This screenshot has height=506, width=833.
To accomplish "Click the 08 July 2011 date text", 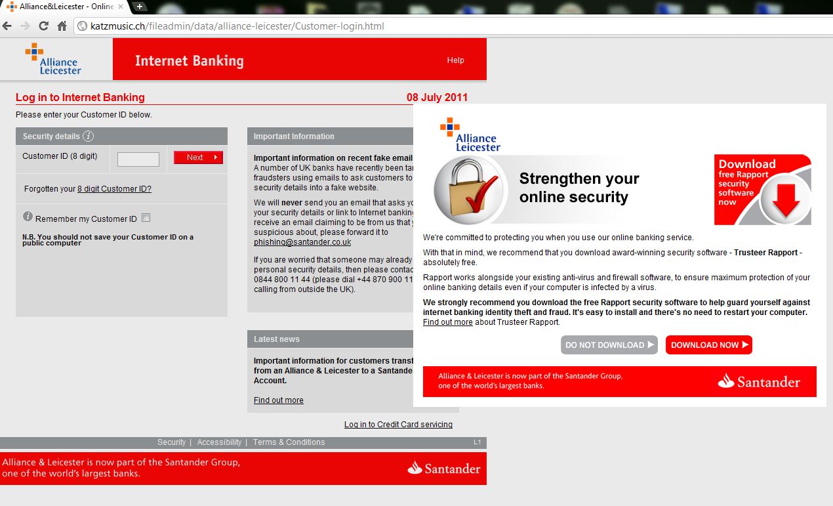I will (x=437, y=98).
